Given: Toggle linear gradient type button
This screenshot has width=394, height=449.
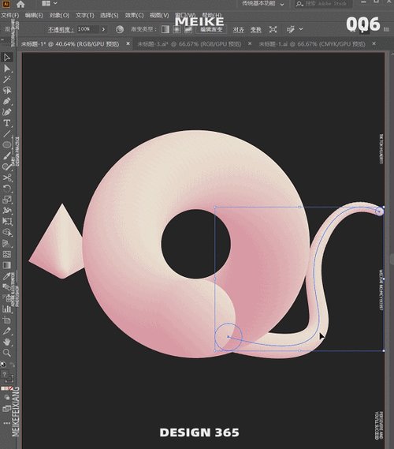Looking at the screenshot, I should (x=165, y=29).
